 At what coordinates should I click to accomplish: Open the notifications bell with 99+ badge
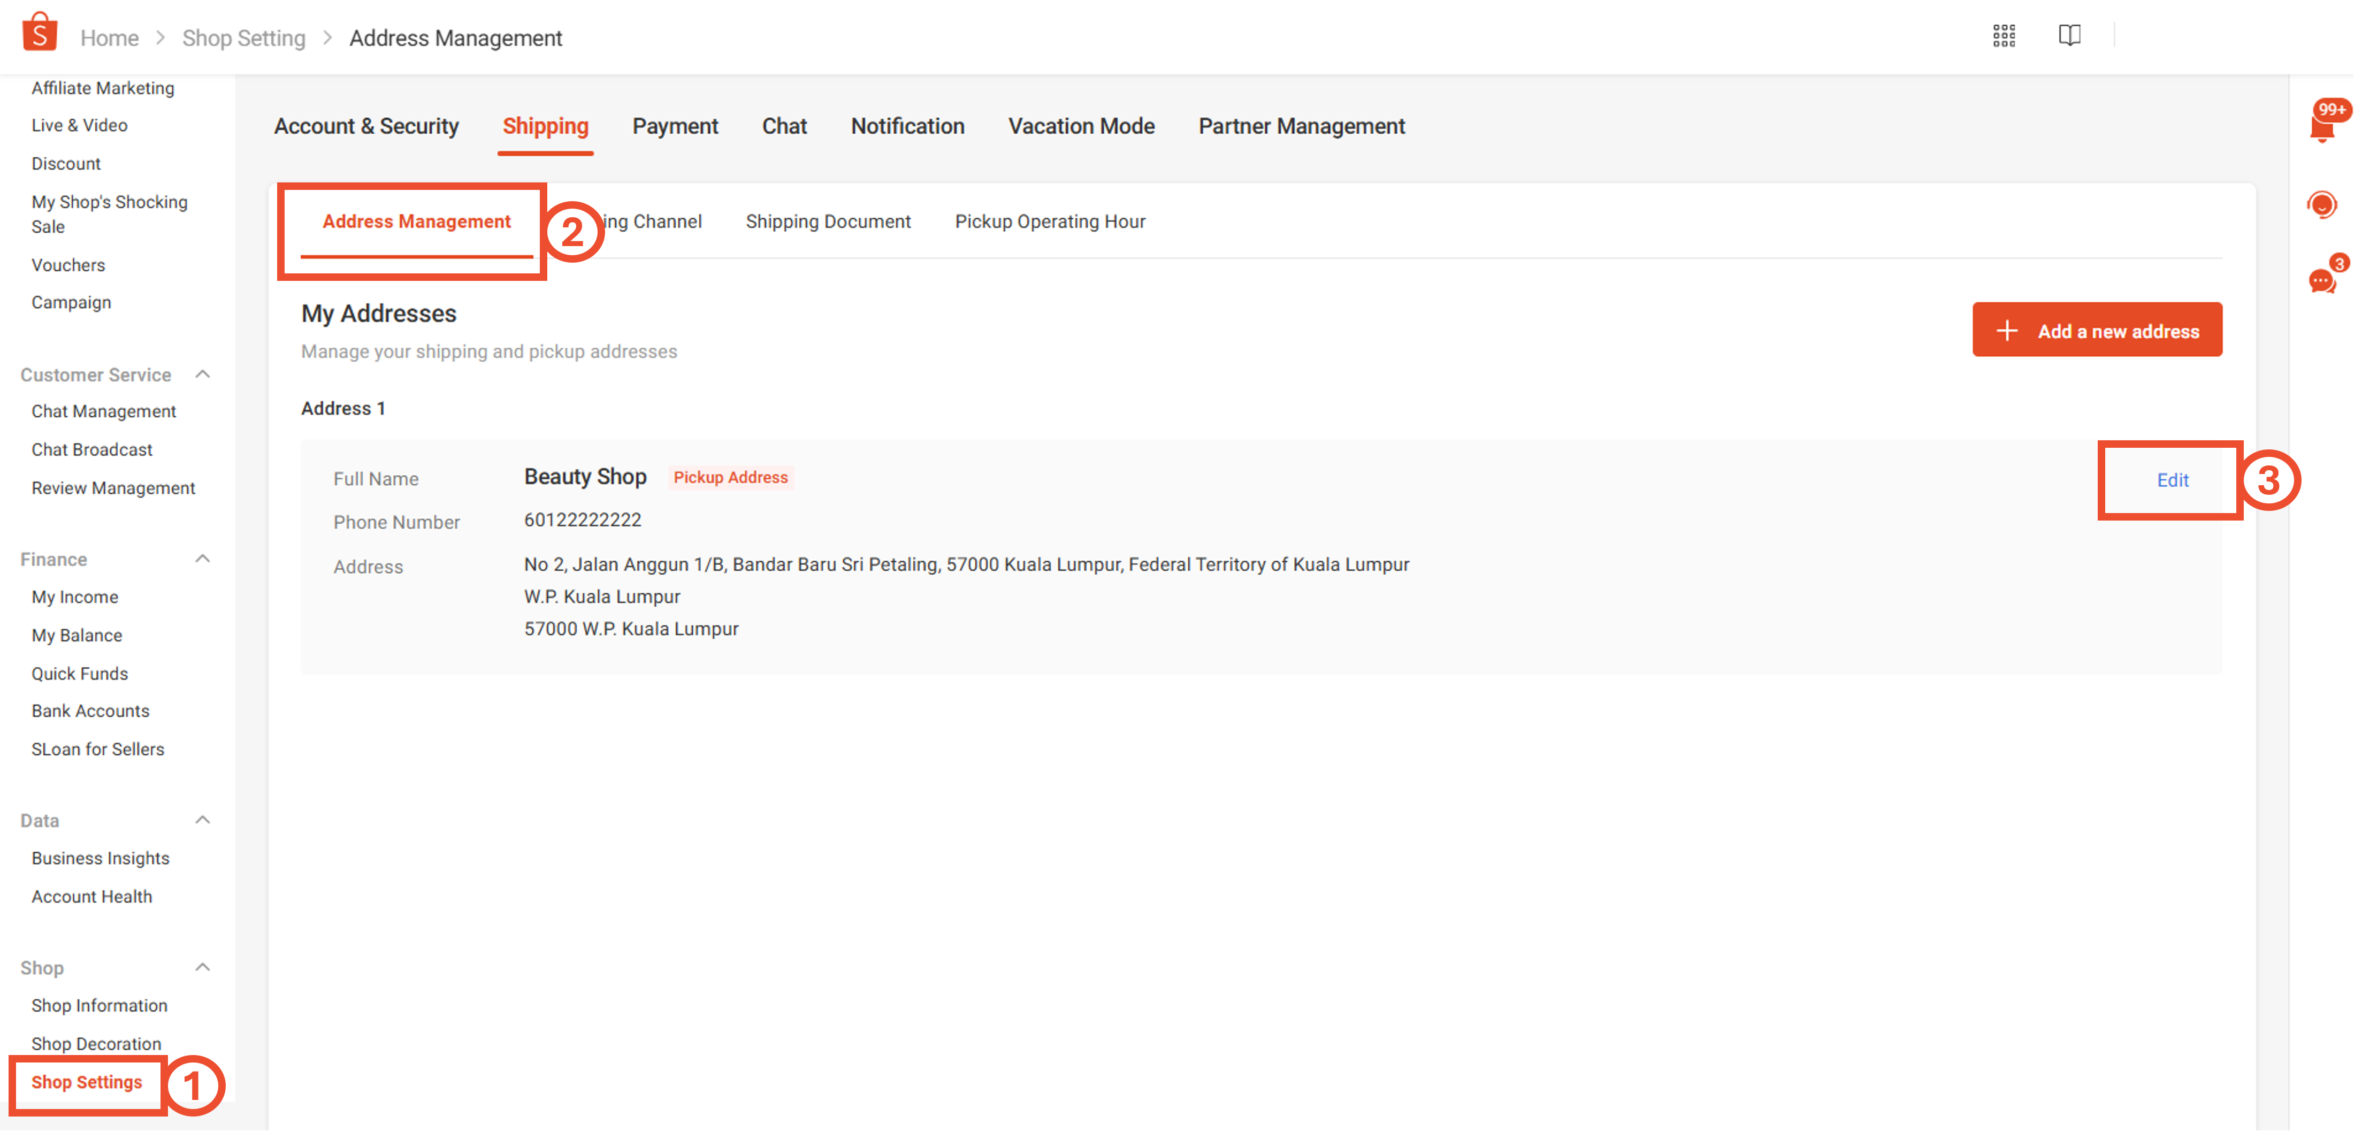pos(2321,127)
